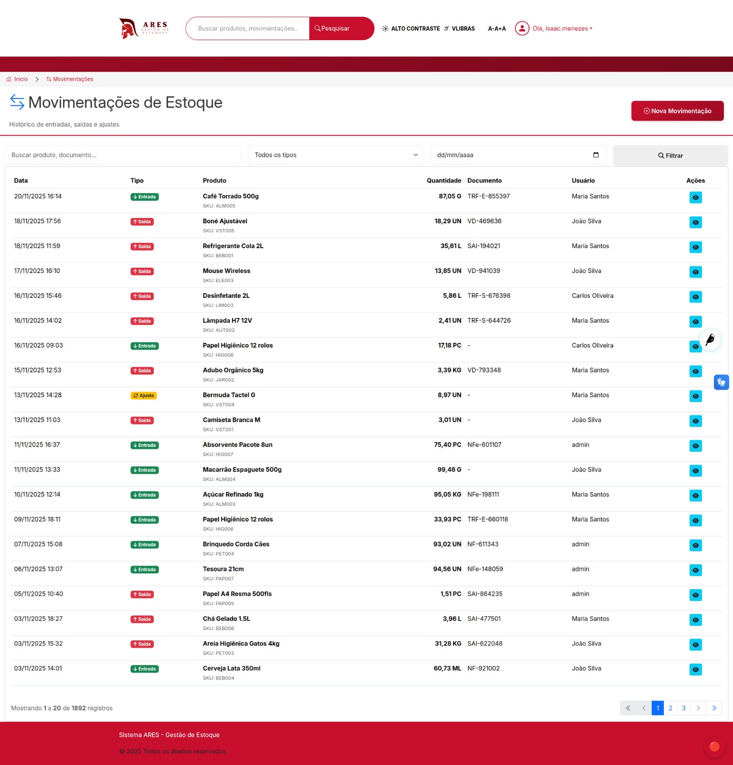Toggle Alto Contraste mode
The width and height of the screenshot is (733, 765).
click(x=411, y=29)
